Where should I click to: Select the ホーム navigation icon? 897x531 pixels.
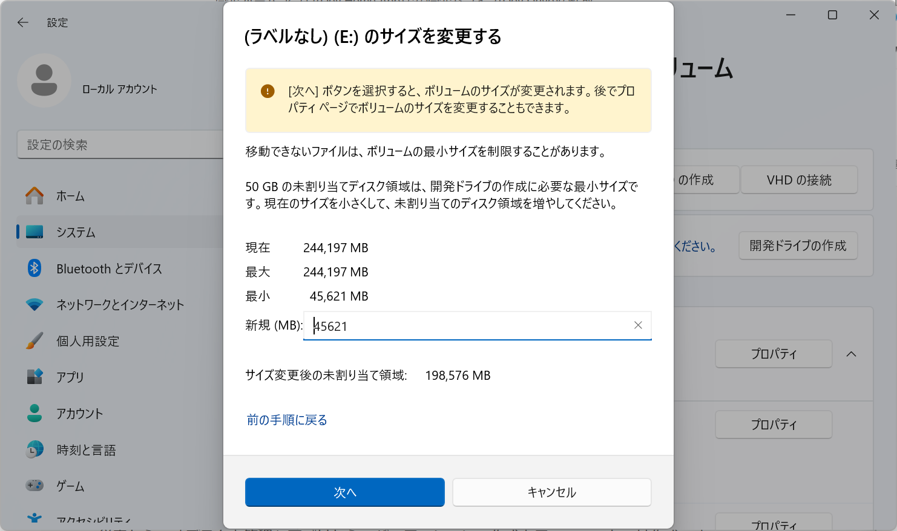pyautogui.click(x=35, y=196)
